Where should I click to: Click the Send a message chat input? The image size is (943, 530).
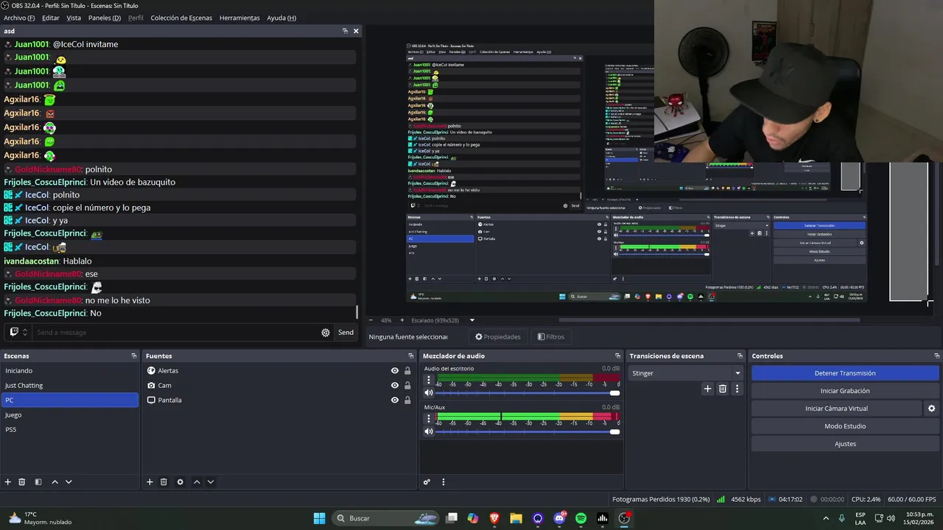(175, 333)
